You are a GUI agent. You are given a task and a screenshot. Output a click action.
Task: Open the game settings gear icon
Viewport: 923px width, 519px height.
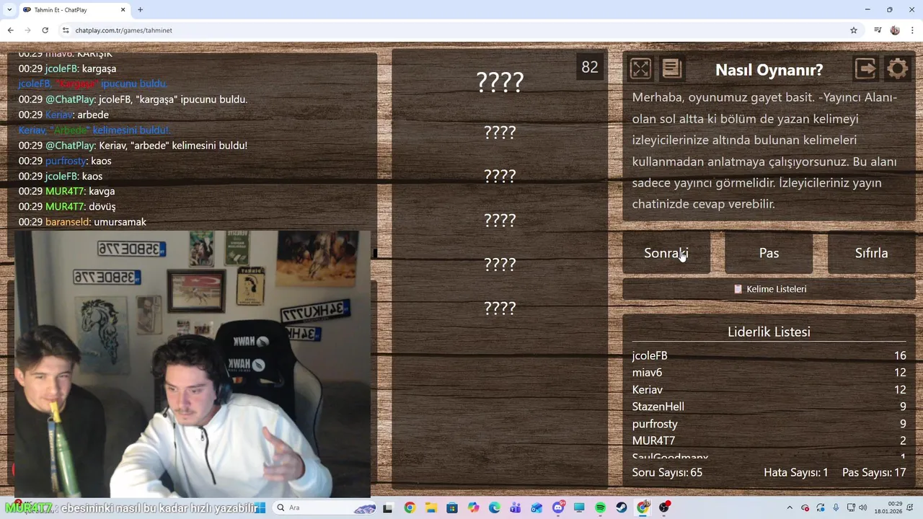898,68
